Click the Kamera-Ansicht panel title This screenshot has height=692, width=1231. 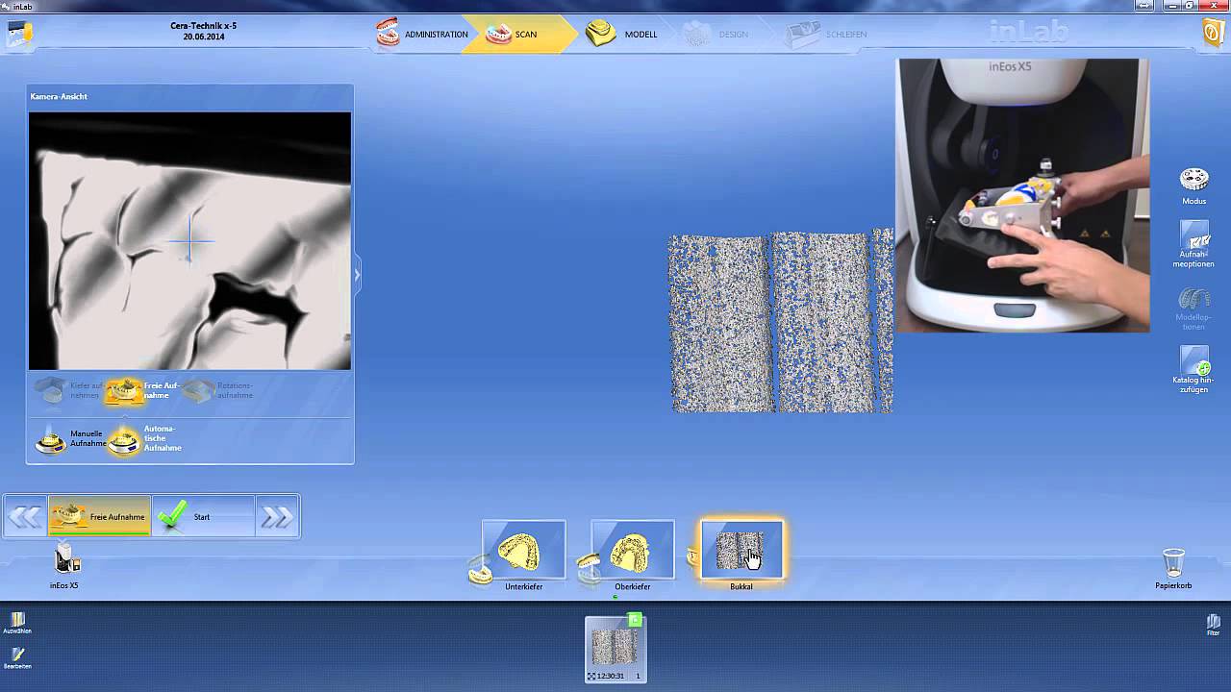pos(59,96)
